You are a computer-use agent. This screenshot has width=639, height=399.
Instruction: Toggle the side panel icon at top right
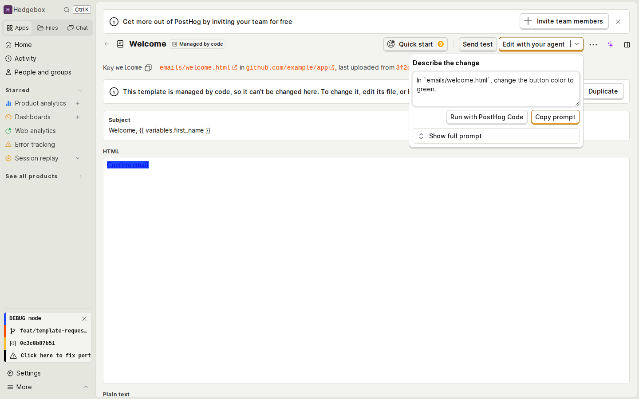pyautogui.click(x=627, y=44)
